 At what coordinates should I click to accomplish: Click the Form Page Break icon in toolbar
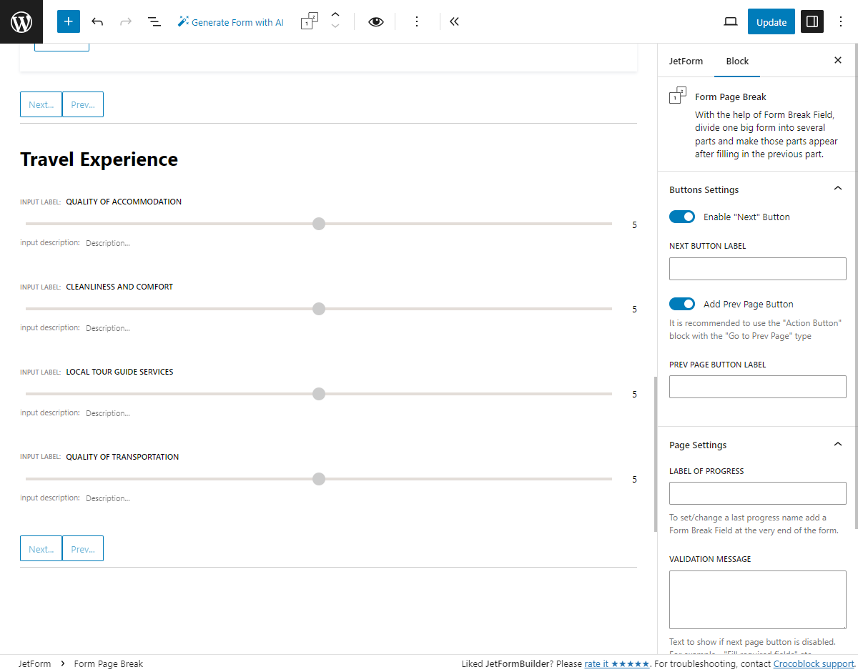coord(308,21)
